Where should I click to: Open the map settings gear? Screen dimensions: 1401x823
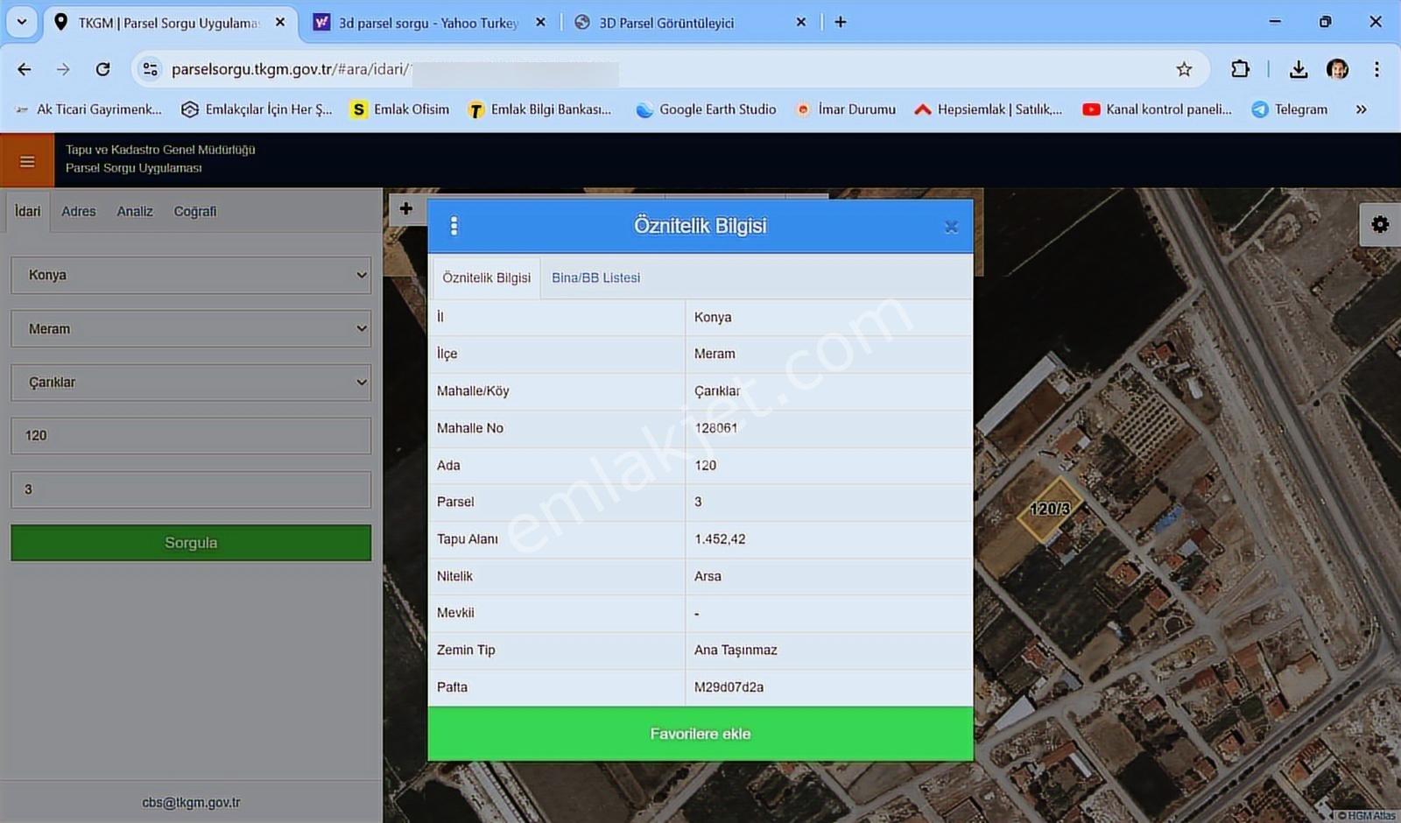1380,225
